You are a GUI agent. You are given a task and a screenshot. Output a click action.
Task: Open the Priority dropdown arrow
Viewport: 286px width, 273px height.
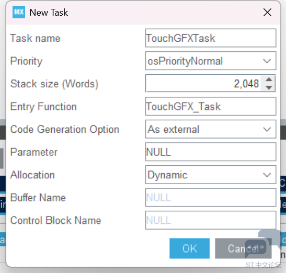tap(267, 61)
